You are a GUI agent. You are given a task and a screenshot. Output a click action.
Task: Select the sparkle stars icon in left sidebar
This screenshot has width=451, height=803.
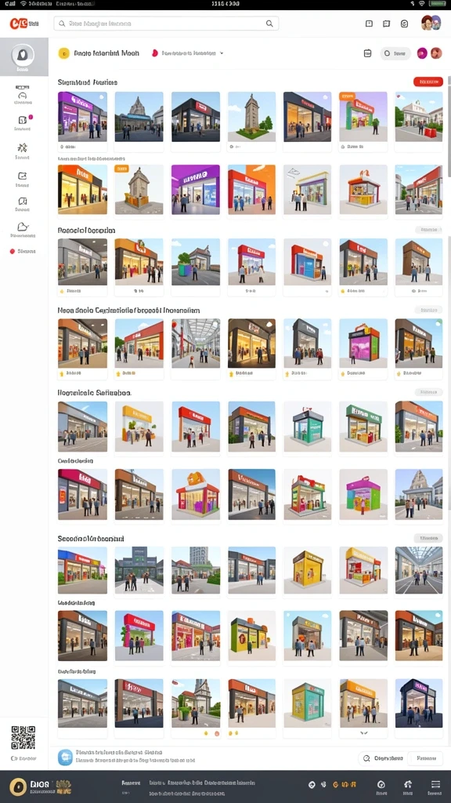click(22, 148)
